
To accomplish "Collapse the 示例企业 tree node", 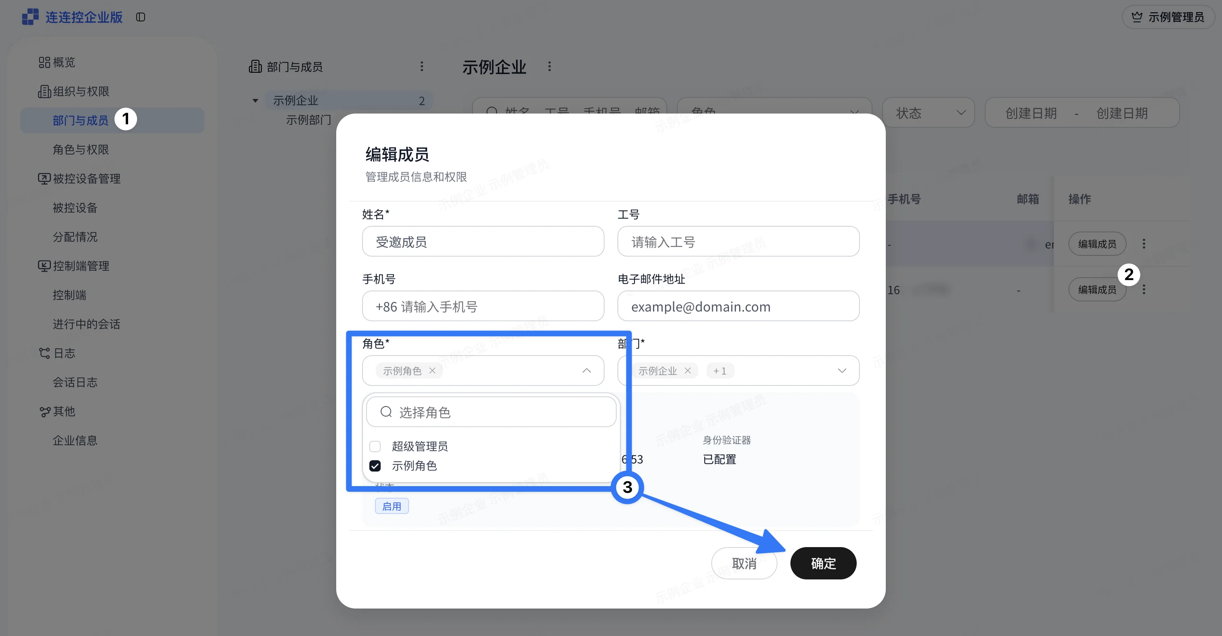I will click(255, 101).
